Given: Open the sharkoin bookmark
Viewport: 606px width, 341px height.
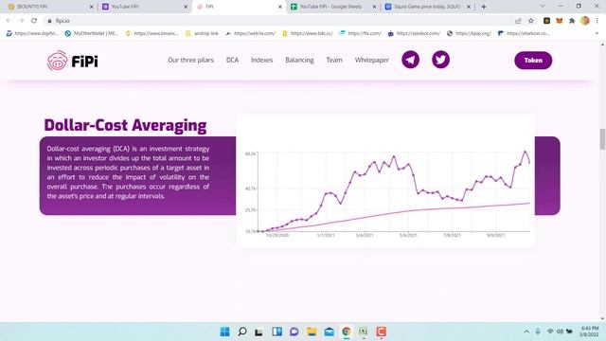Looking at the screenshot, I should coord(524,34).
